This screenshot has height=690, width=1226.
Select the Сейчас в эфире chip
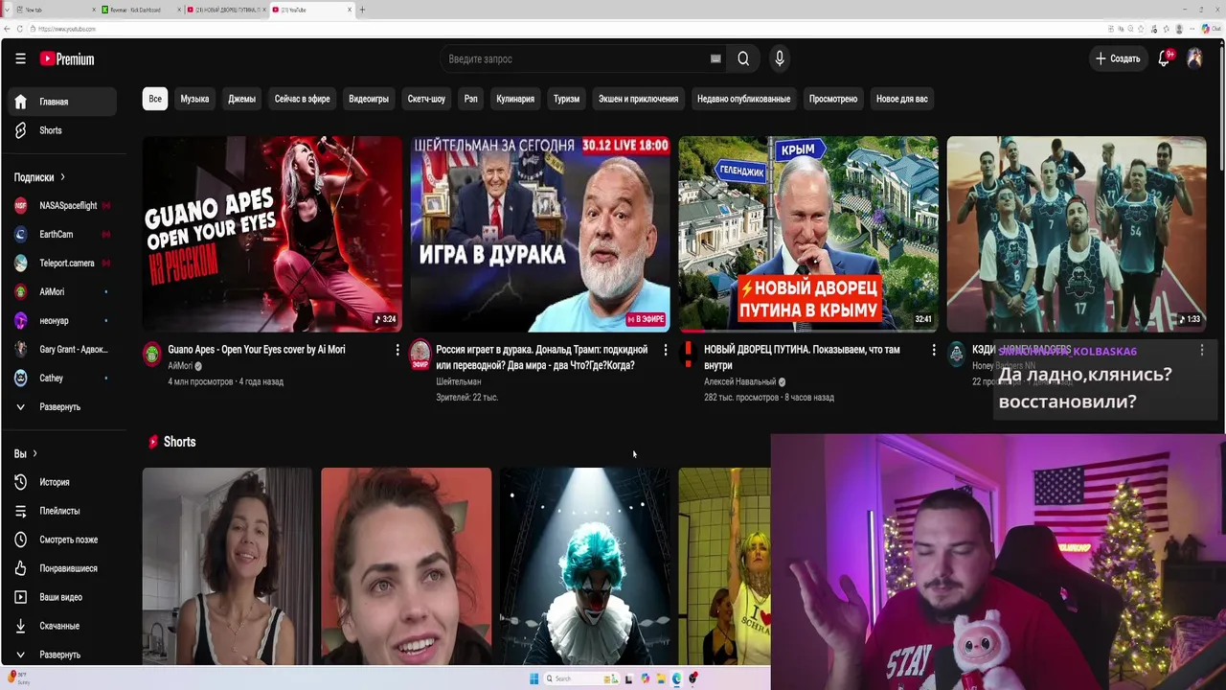[x=302, y=99]
